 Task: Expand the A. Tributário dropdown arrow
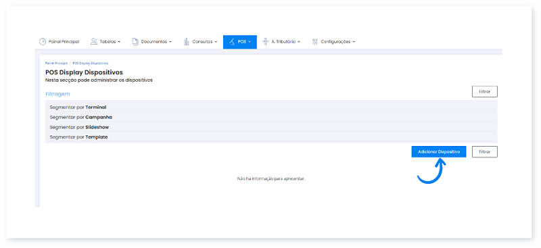(299, 42)
